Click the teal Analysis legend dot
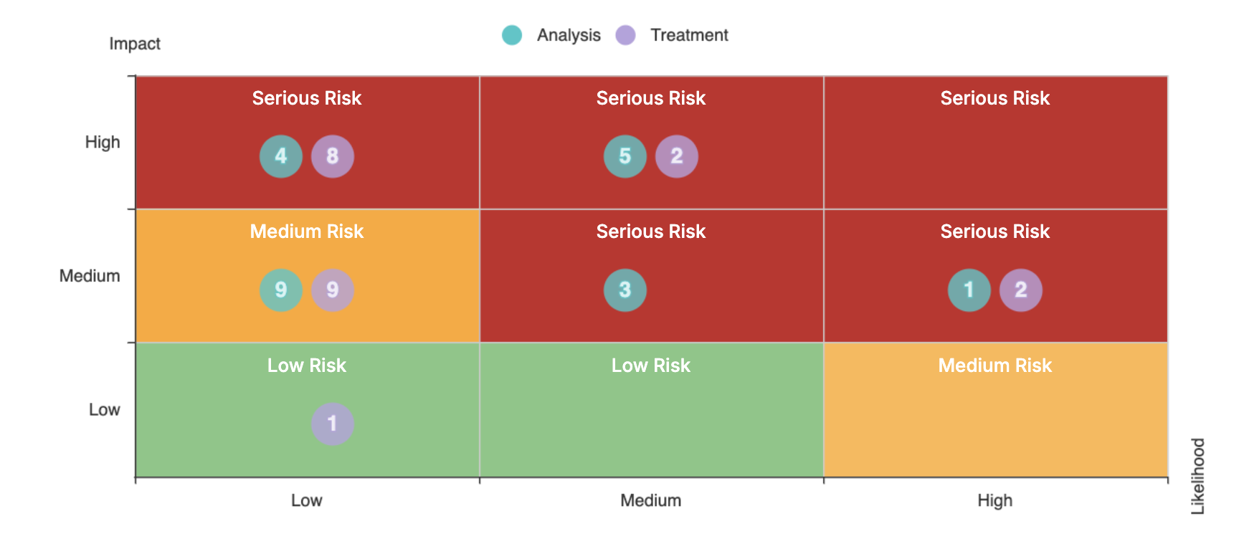The width and height of the screenshot is (1239, 549). pos(512,35)
